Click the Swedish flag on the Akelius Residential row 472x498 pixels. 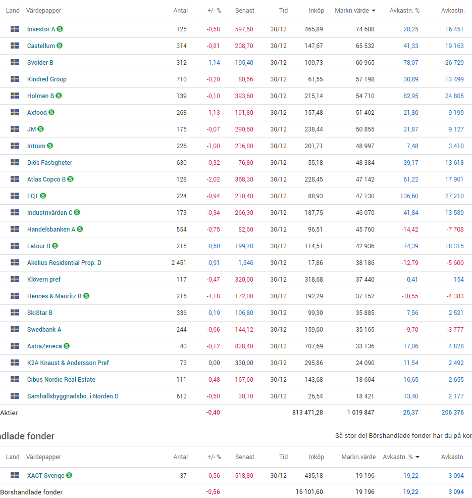click(x=15, y=262)
